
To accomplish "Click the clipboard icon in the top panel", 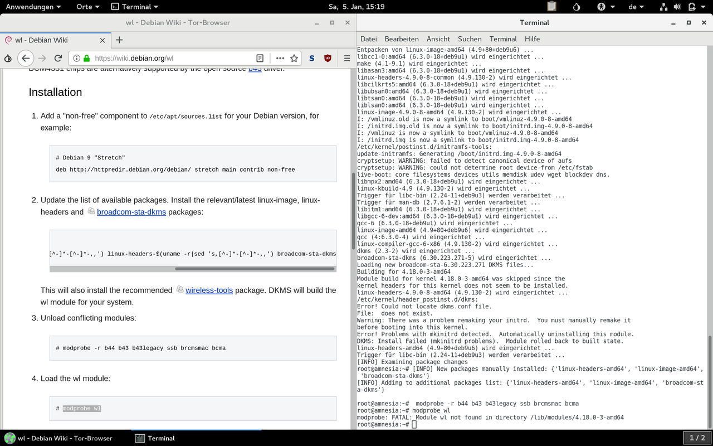I will click(x=551, y=7).
